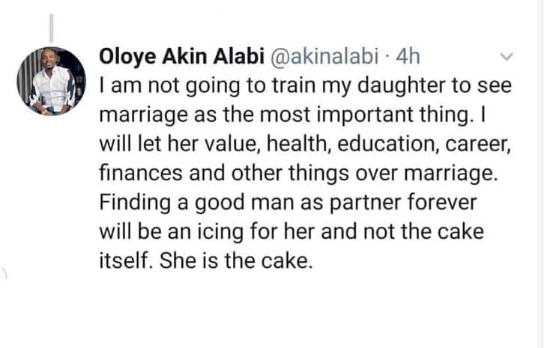Open Oloye Akin Alabi's profile picture
This screenshot has width=544, height=348.
coord(52,82)
